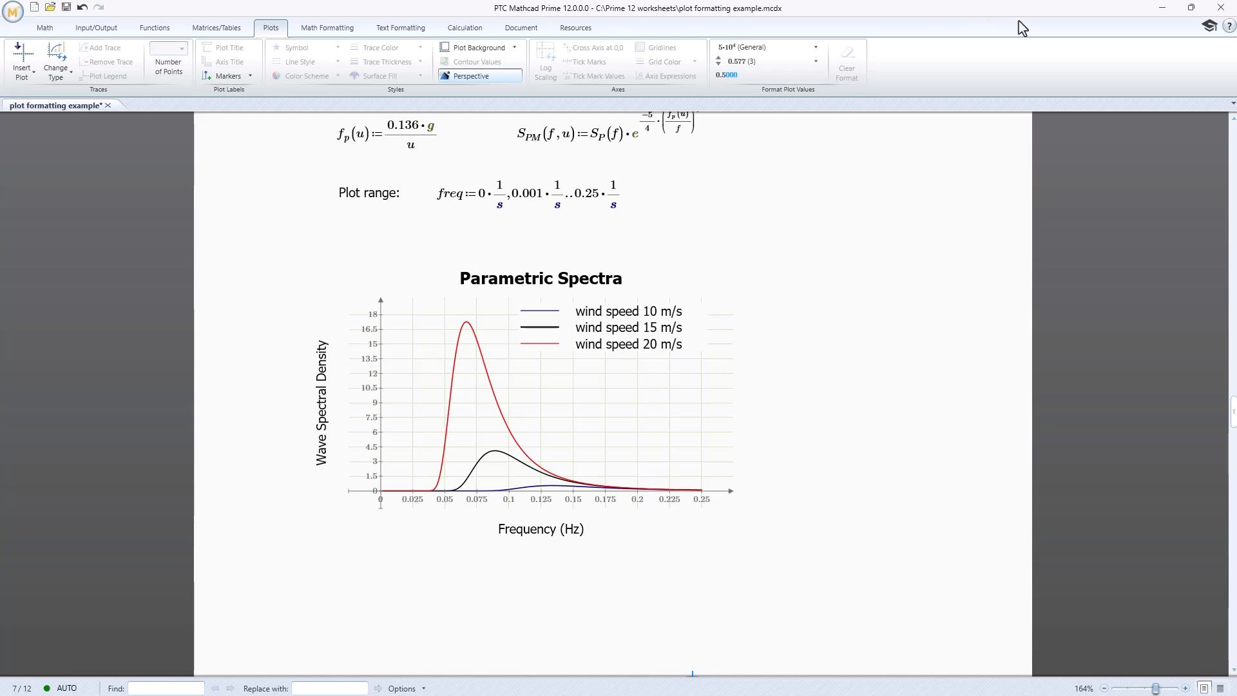The width and height of the screenshot is (1237, 696).
Task: Click the decimal places stepper arrows
Action: pos(718,61)
